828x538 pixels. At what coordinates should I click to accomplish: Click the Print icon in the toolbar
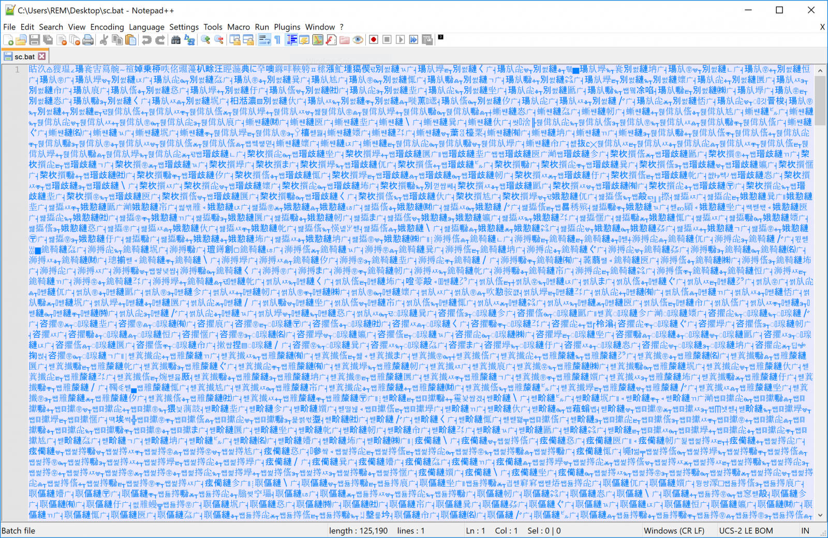[x=88, y=40]
